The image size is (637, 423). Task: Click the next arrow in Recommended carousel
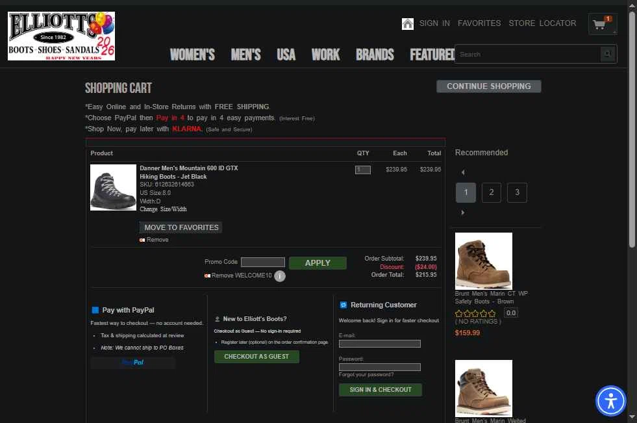coord(463,212)
